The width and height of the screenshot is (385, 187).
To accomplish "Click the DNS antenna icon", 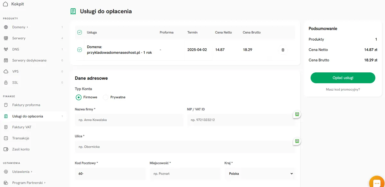I will tap(6, 49).
